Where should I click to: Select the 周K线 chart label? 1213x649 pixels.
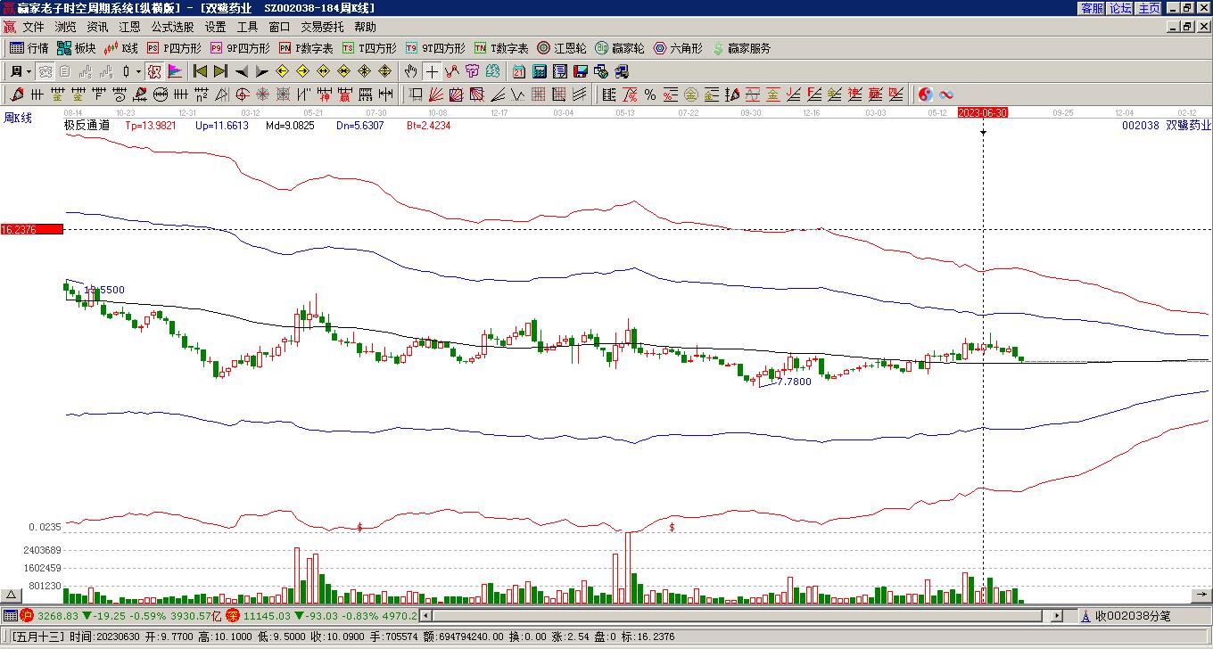[18, 118]
